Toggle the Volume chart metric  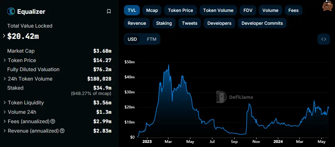click(270, 10)
